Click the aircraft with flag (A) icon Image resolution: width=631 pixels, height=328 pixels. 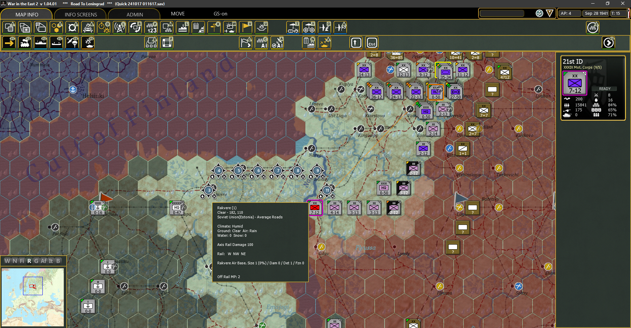coord(340,28)
